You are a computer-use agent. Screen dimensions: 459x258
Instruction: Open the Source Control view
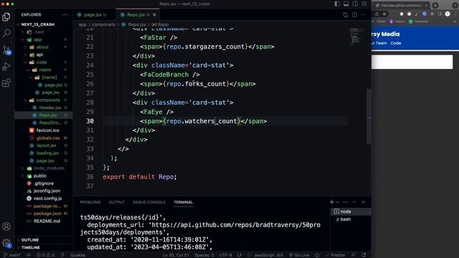coord(6,50)
